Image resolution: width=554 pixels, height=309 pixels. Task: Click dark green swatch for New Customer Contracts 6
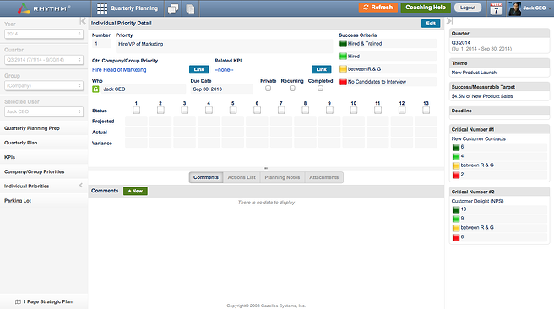[456, 147]
